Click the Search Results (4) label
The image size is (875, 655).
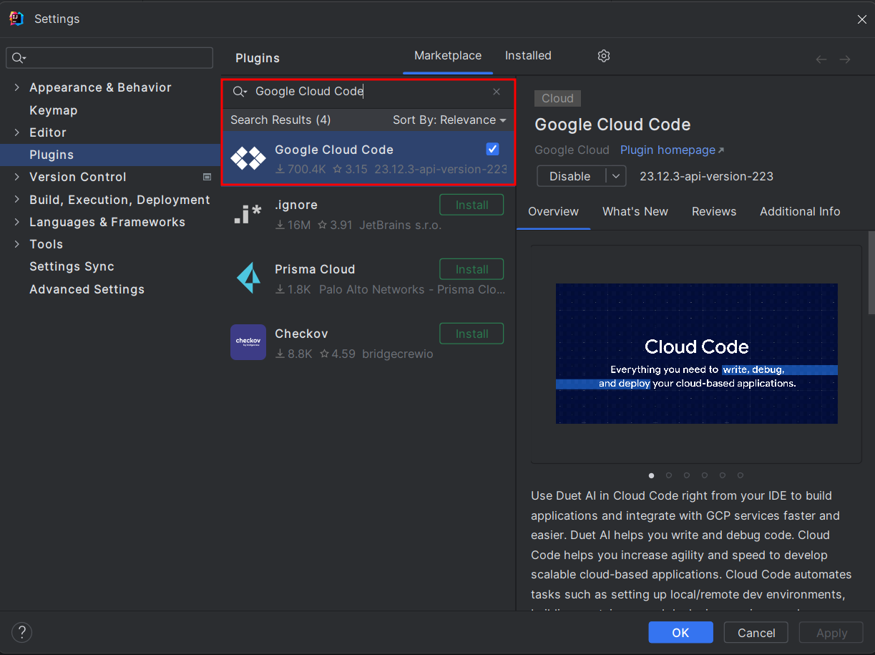pos(280,120)
